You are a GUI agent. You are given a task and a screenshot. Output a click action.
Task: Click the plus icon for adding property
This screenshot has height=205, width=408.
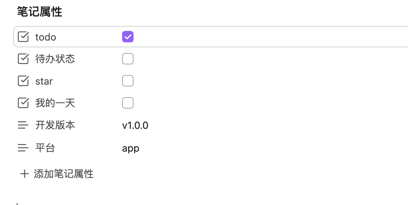(24, 174)
